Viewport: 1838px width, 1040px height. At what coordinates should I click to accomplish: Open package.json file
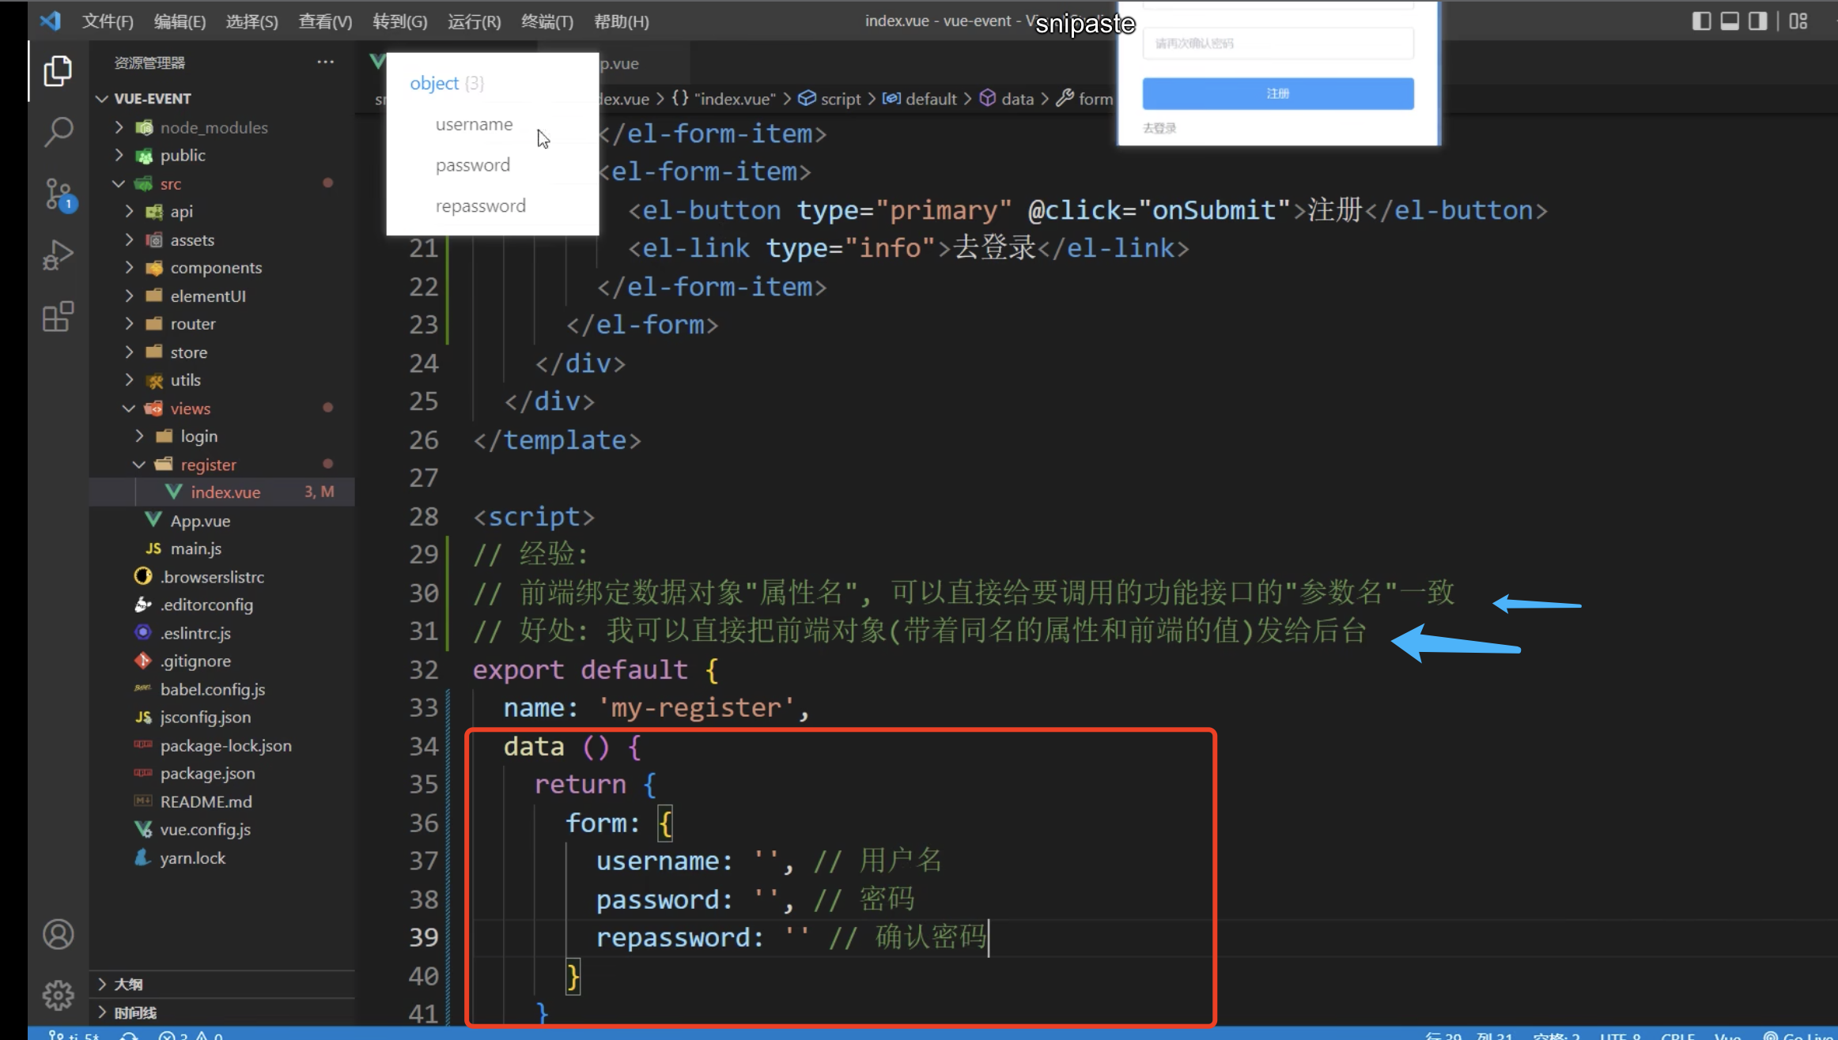click(221, 774)
